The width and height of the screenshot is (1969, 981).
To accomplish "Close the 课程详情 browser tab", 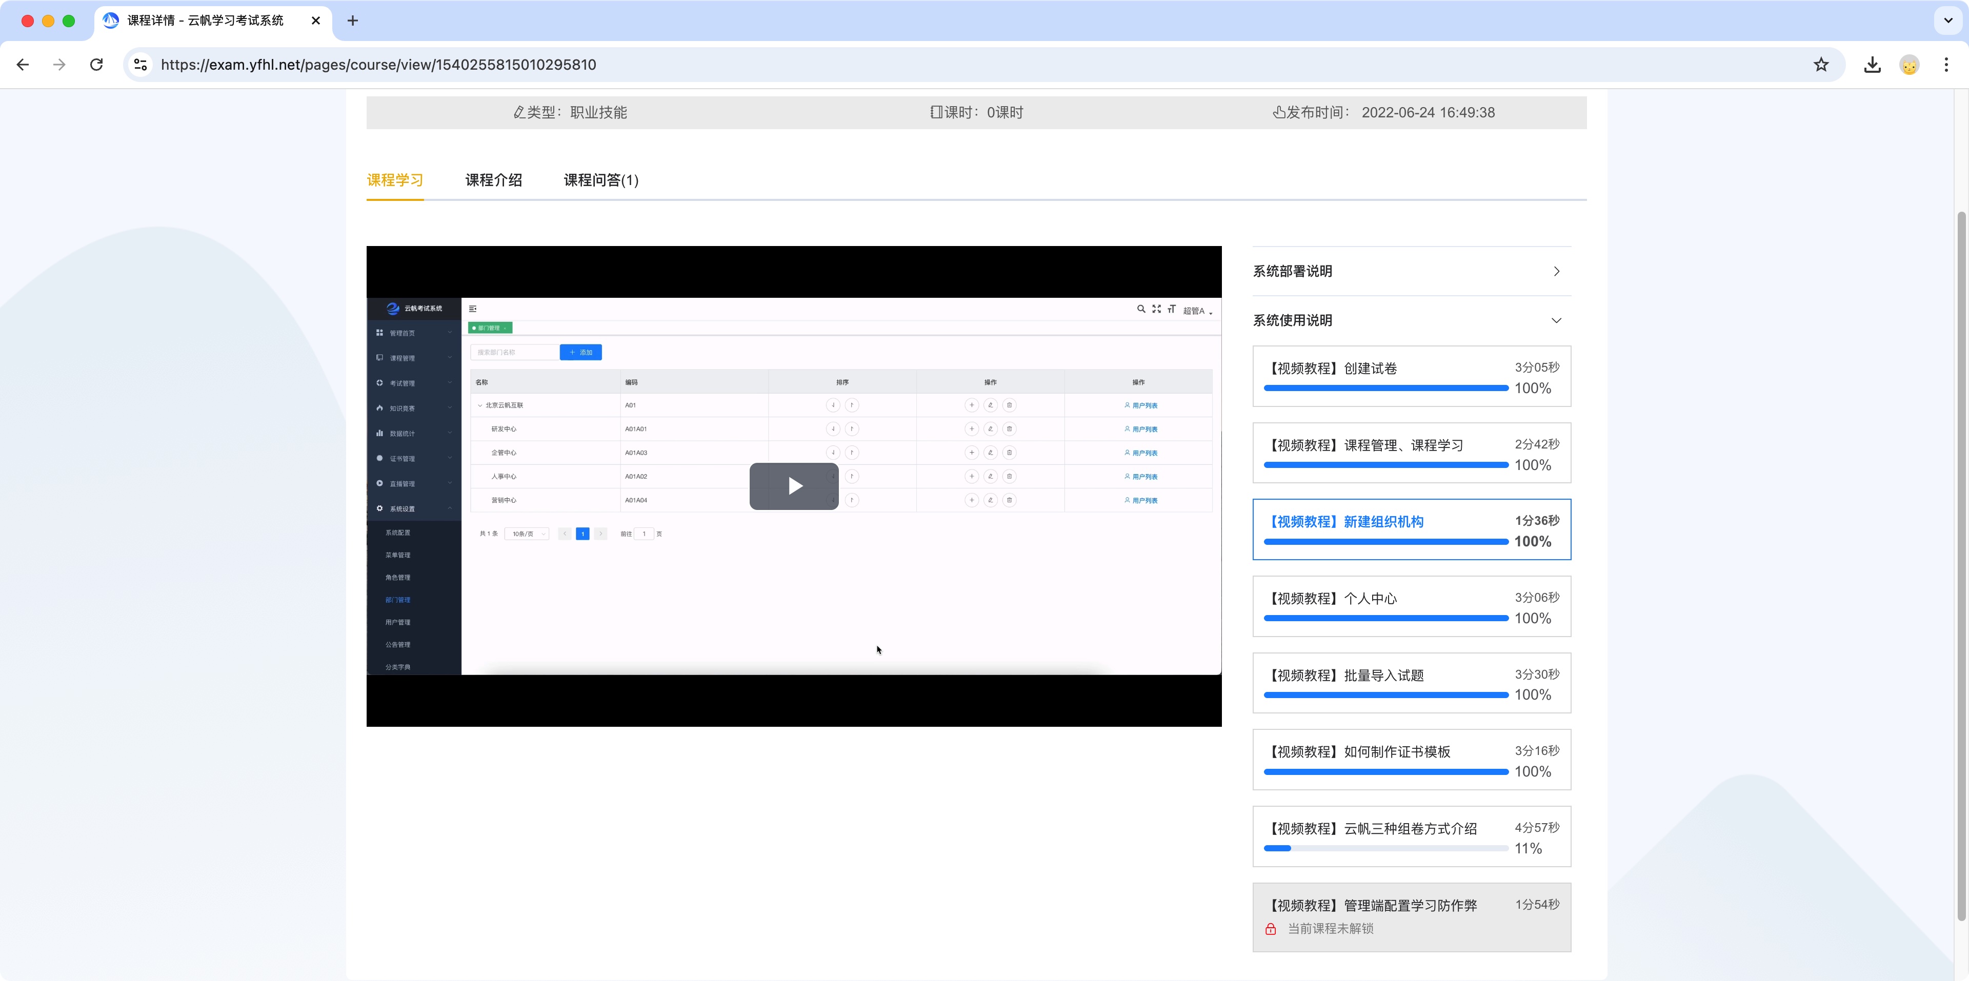I will point(316,21).
